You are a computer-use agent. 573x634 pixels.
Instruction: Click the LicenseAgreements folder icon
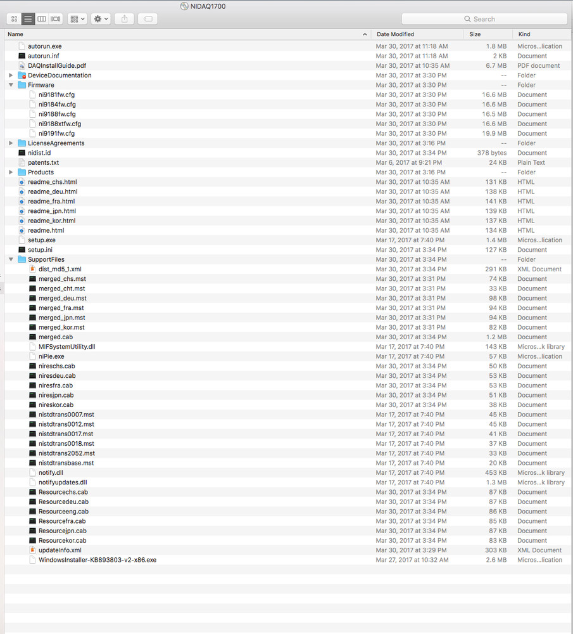22,143
